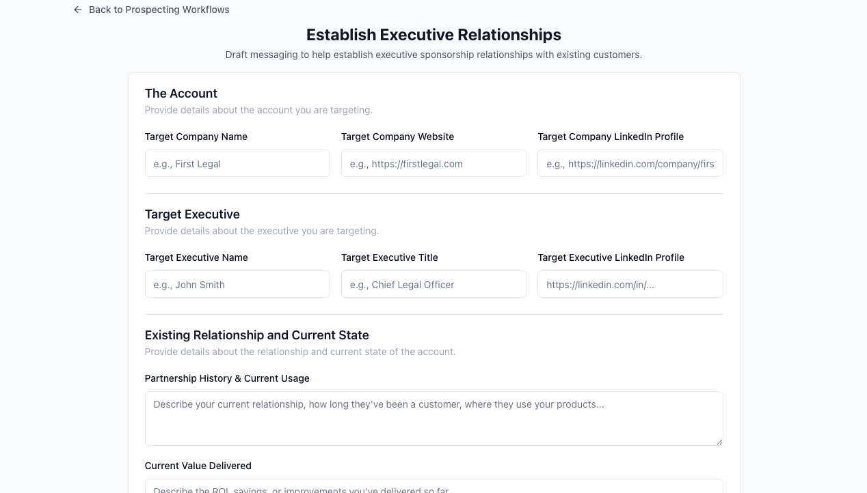The height and width of the screenshot is (493, 867).
Task: Click "The Account" section heading
Action: click(181, 94)
